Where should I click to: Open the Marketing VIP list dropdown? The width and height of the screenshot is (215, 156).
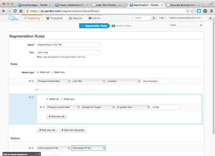tap(89, 148)
